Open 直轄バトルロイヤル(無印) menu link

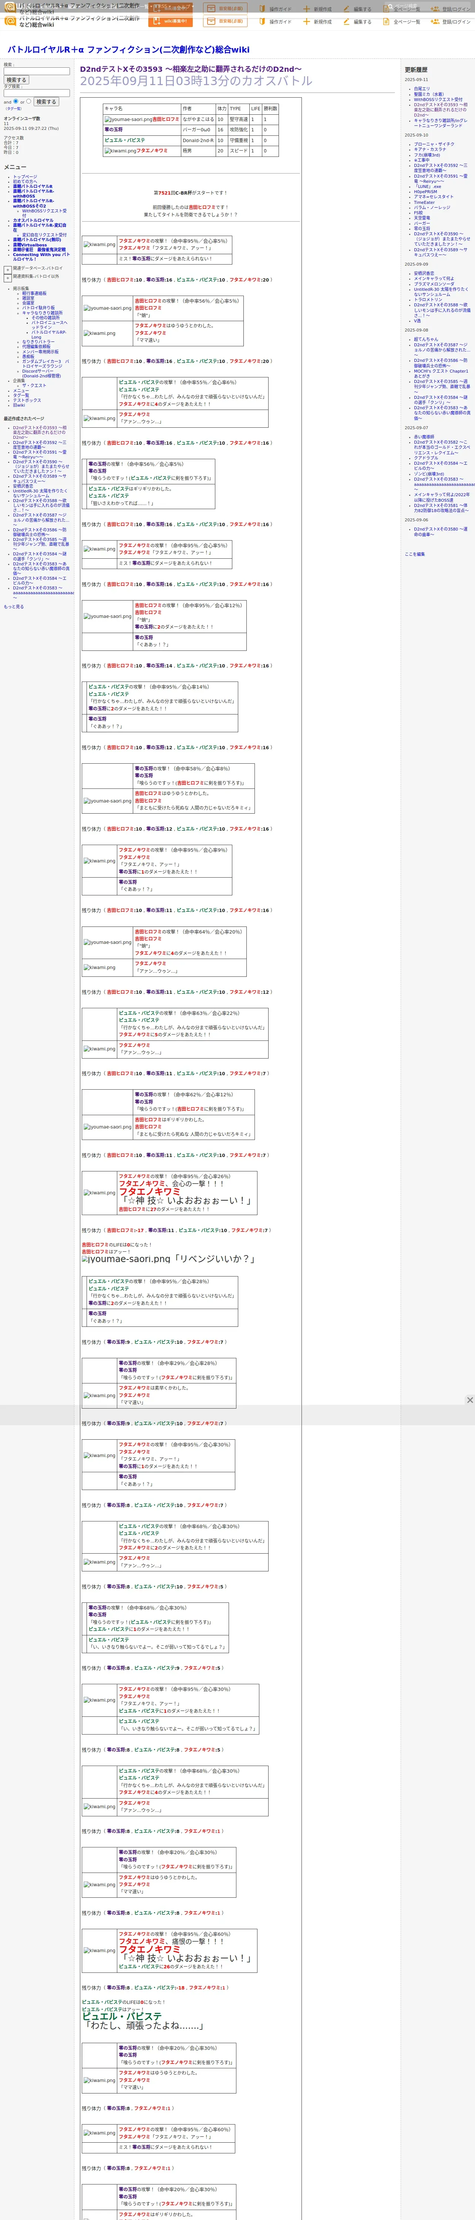pos(37,240)
